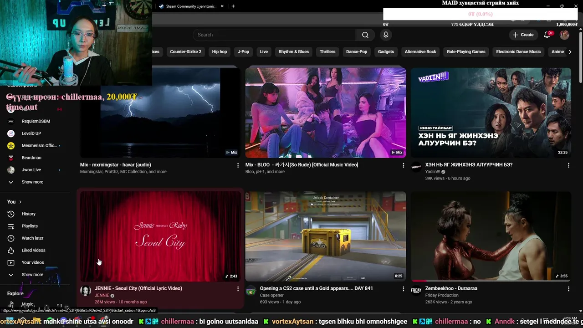Click the Yadiin!!! channel name
This screenshot has height=328, width=583.
coord(433,172)
